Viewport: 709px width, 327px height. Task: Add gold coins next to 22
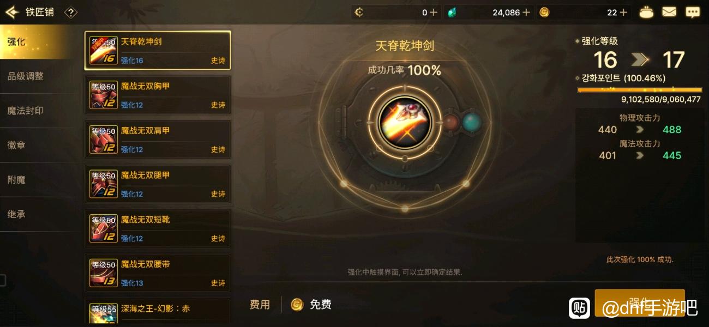[x=623, y=13]
